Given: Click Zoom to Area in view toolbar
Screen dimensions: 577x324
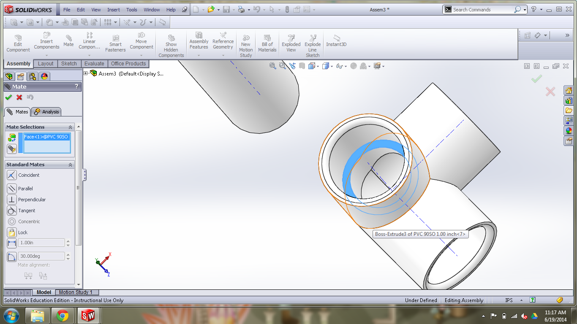Looking at the screenshot, I should click(x=283, y=66).
